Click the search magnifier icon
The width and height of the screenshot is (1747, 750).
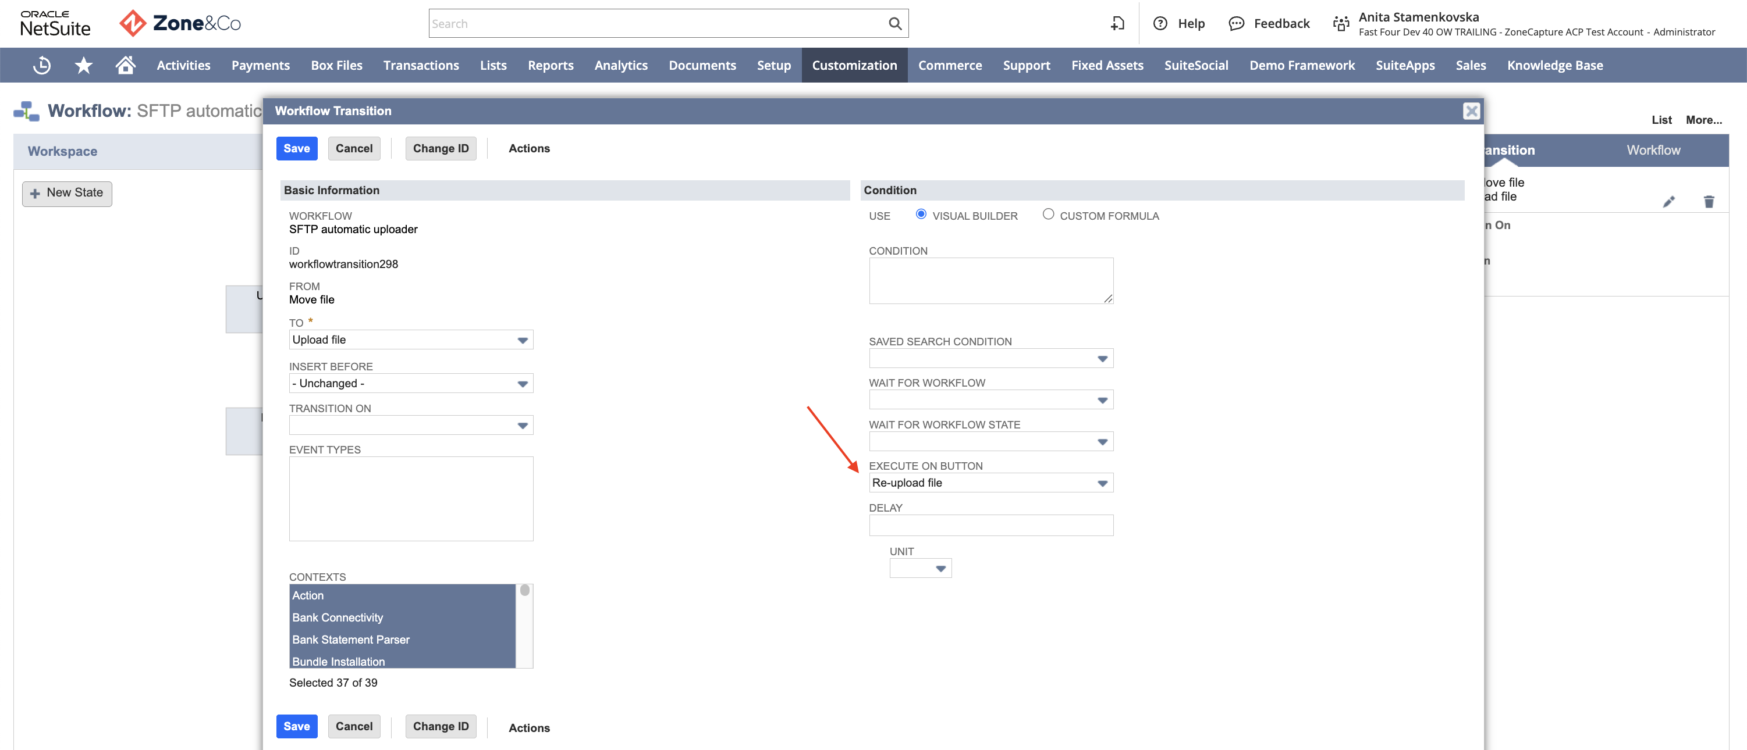[894, 24]
